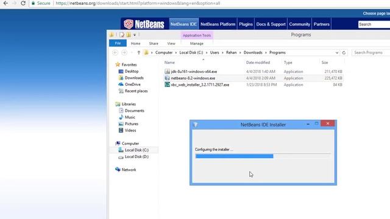390x219 pixels.
Task: Open Pictures library
Action: 132,123
